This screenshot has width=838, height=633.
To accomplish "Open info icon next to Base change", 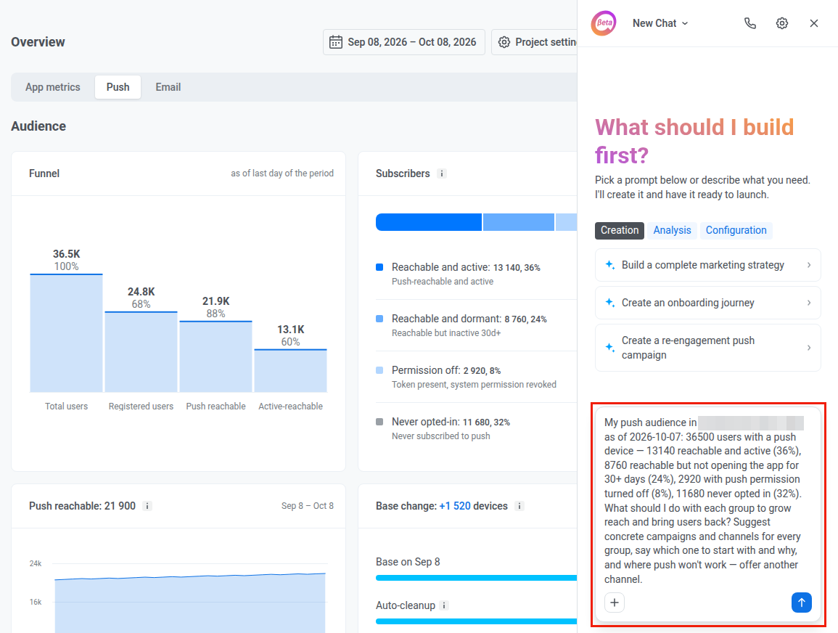I will coord(519,506).
